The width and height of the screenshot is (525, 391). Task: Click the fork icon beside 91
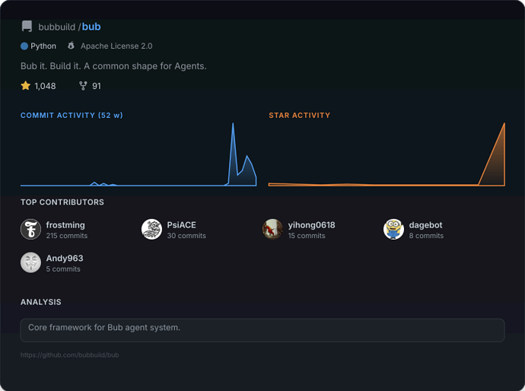click(x=83, y=86)
